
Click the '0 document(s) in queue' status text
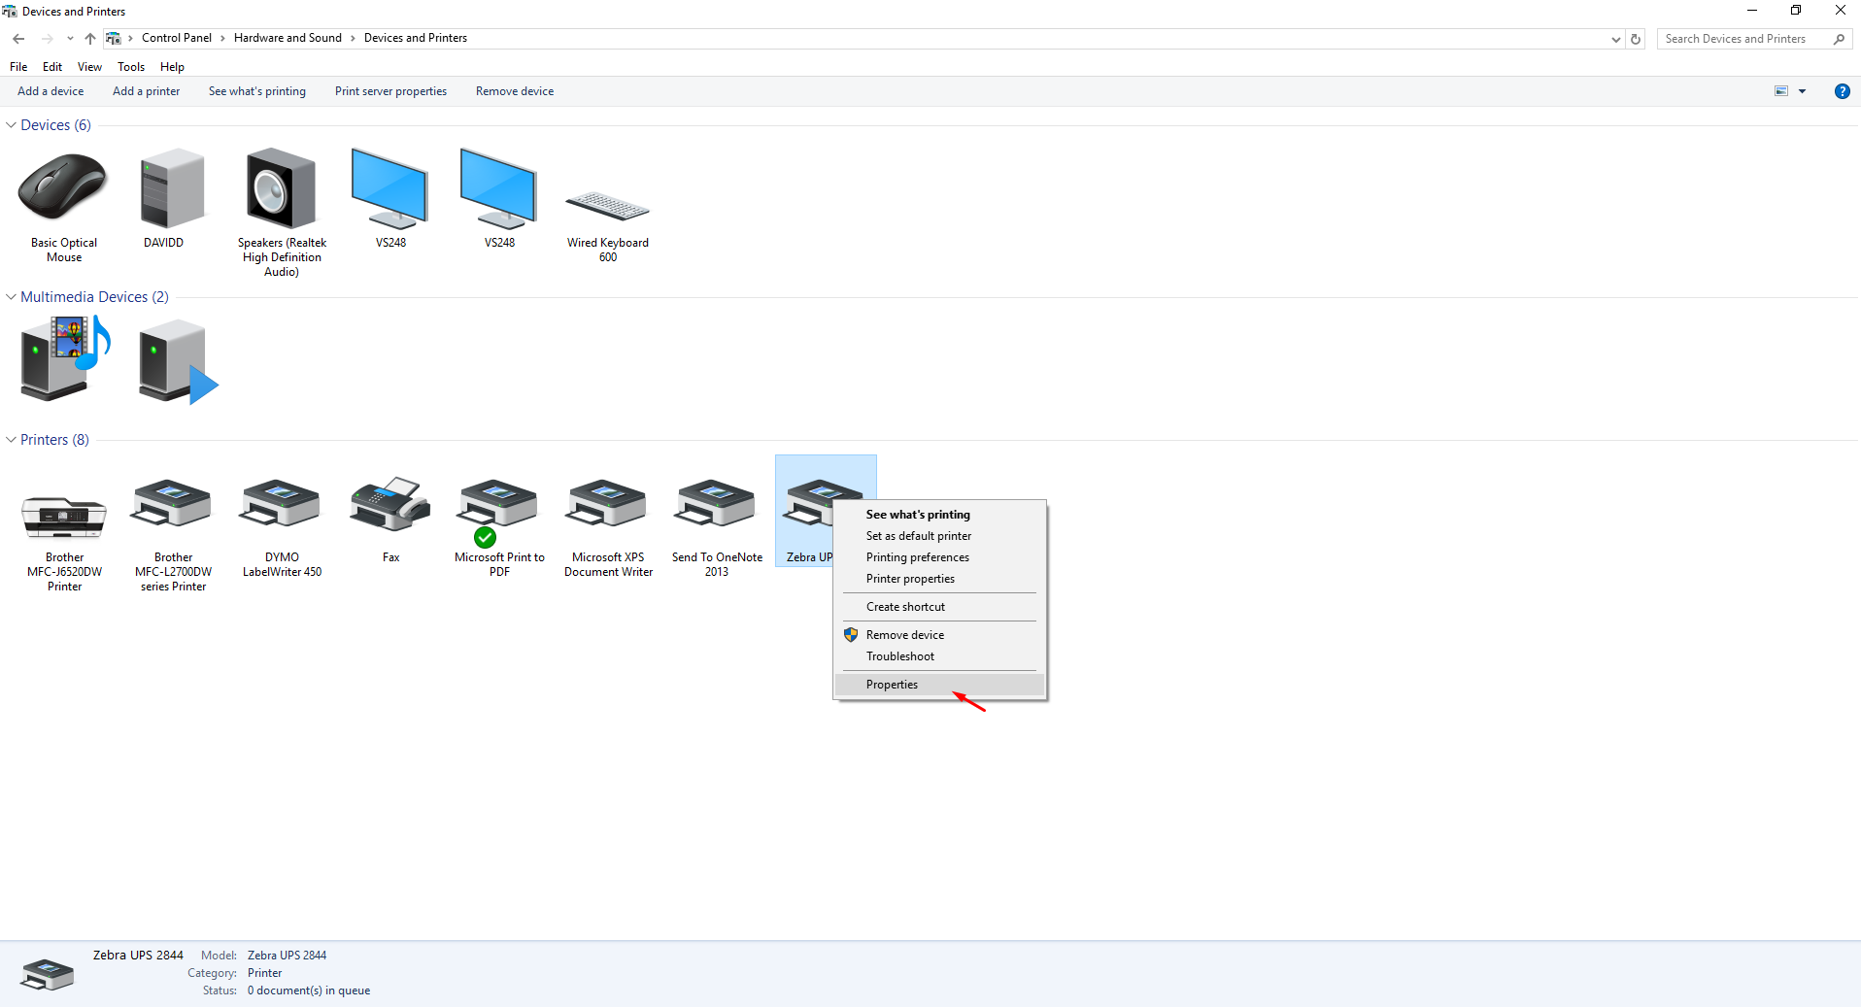coord(309,990)
